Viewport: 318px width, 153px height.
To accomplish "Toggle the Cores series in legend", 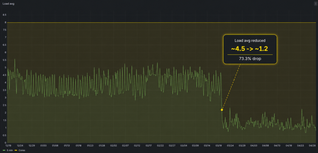I will 20,151.
